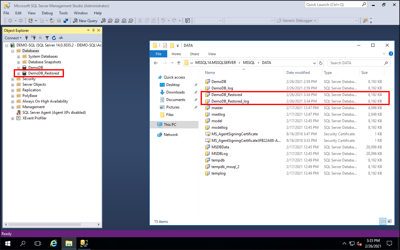Select XEvent Profiler node
Image resolution: width=400 pixels, height=250 pixels.
tap(34, 118)
